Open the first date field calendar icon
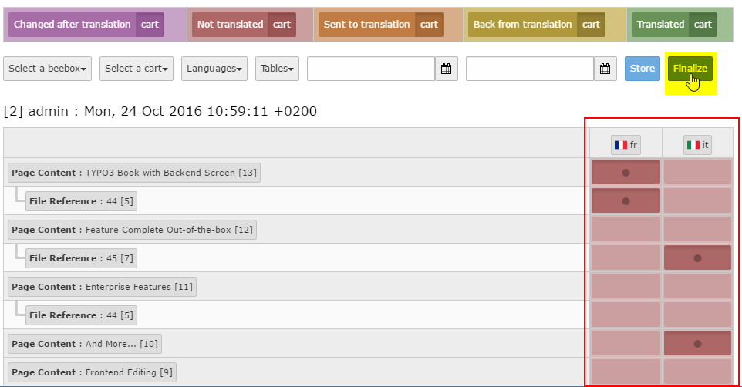 point(446,69)
